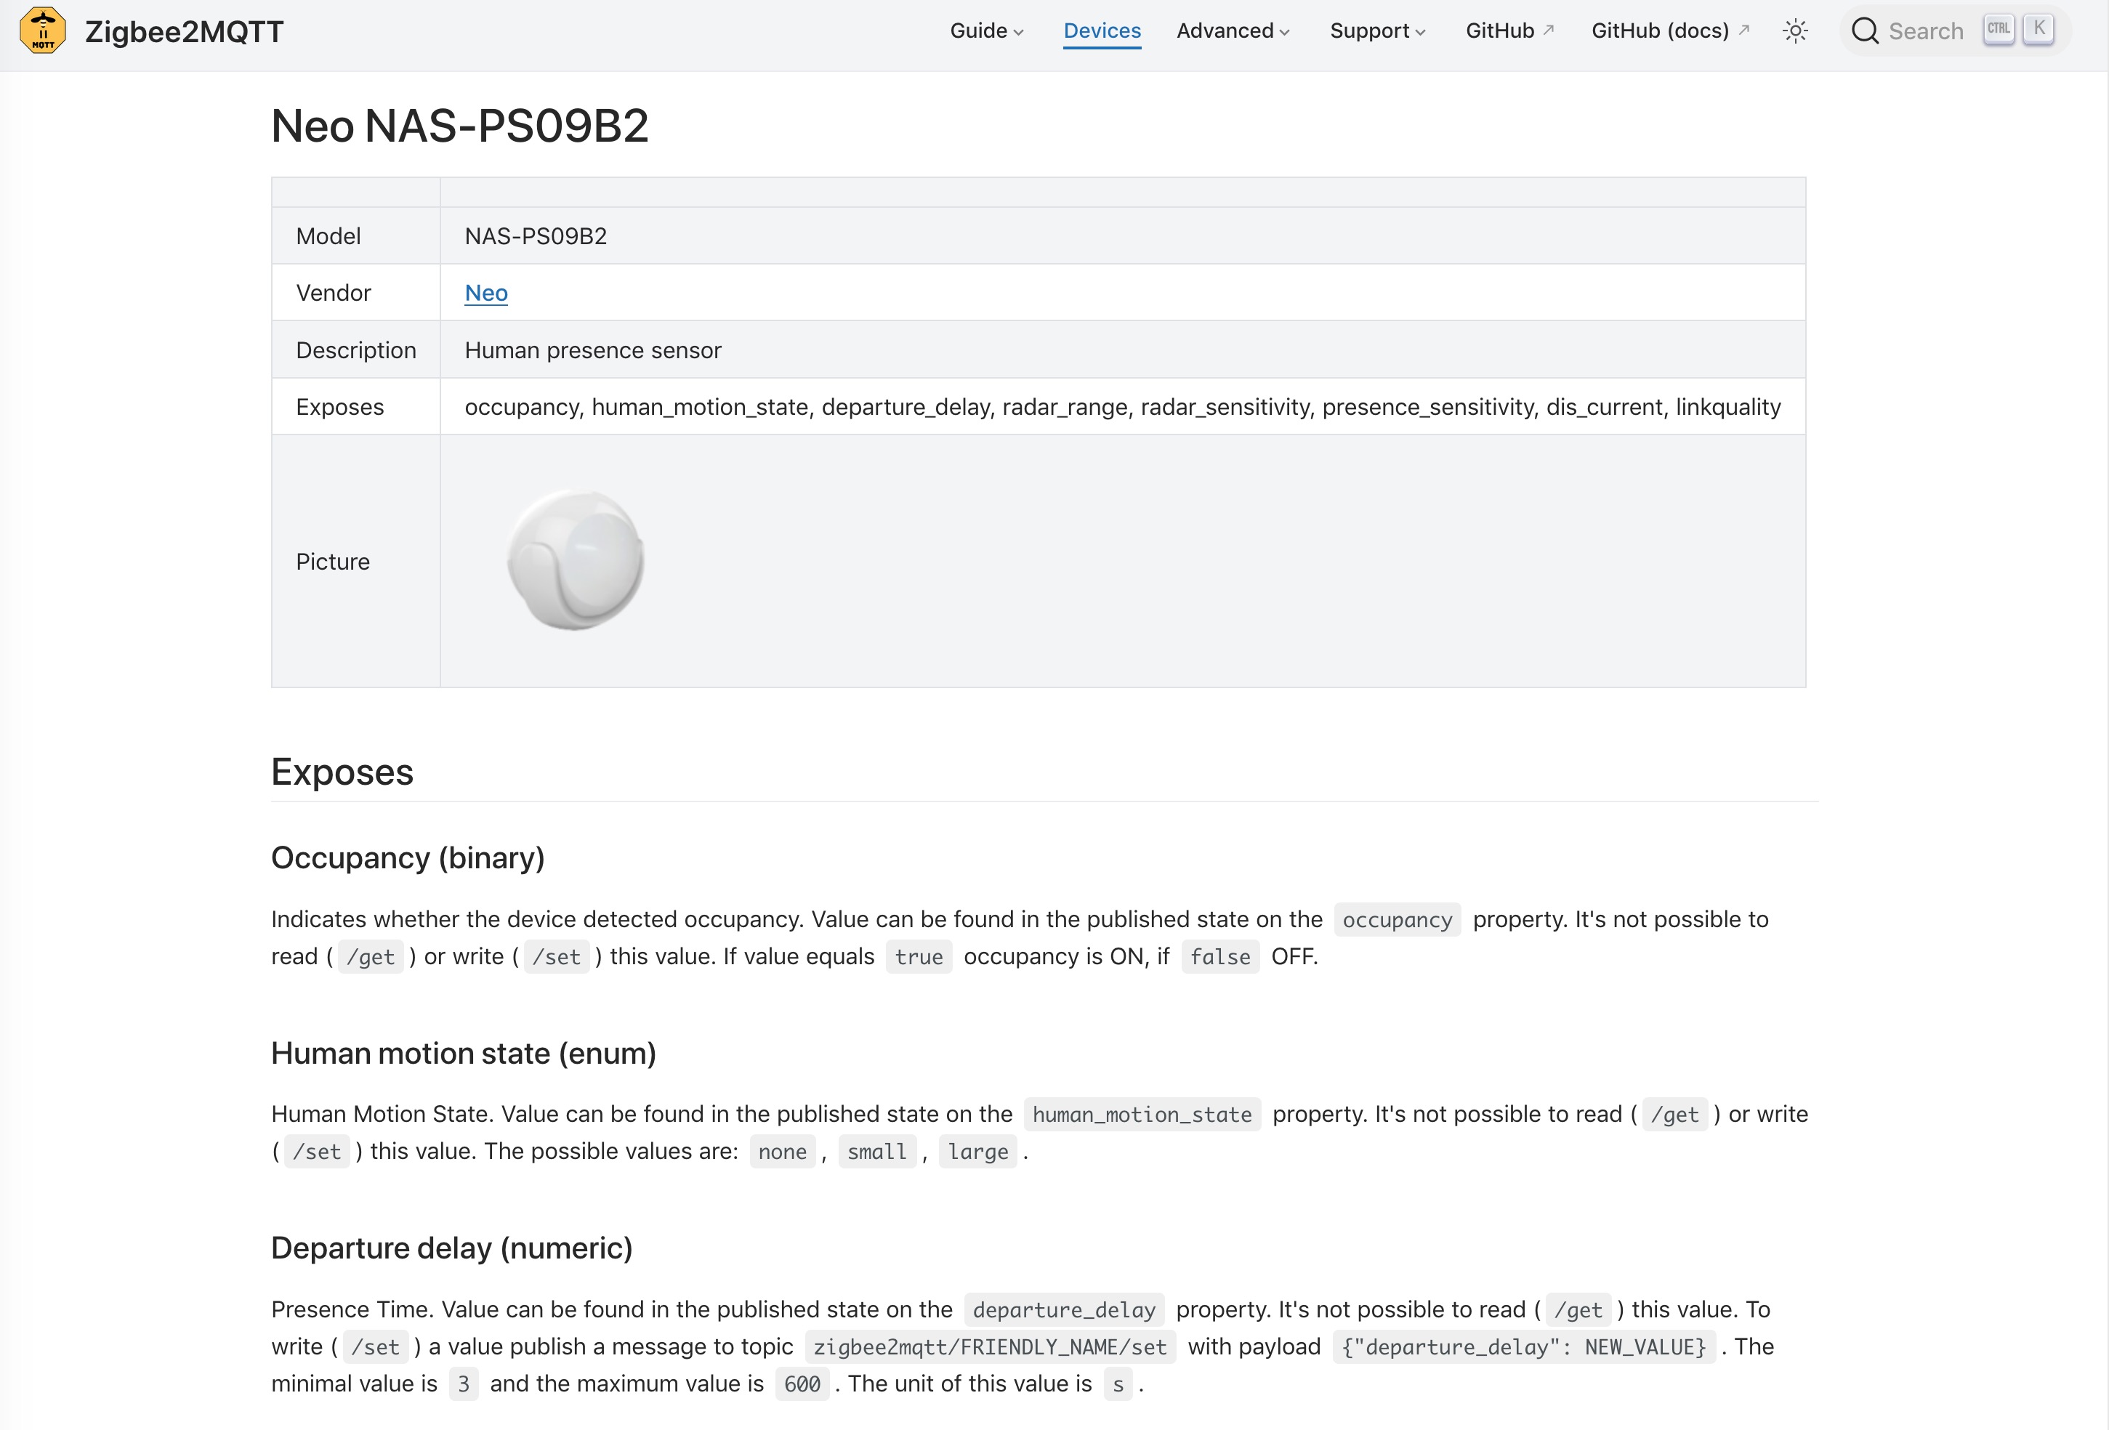This screenshot has width=2109, height=1430.
Task: Click the magnifying glass search icon
Action: point(1864,31)
